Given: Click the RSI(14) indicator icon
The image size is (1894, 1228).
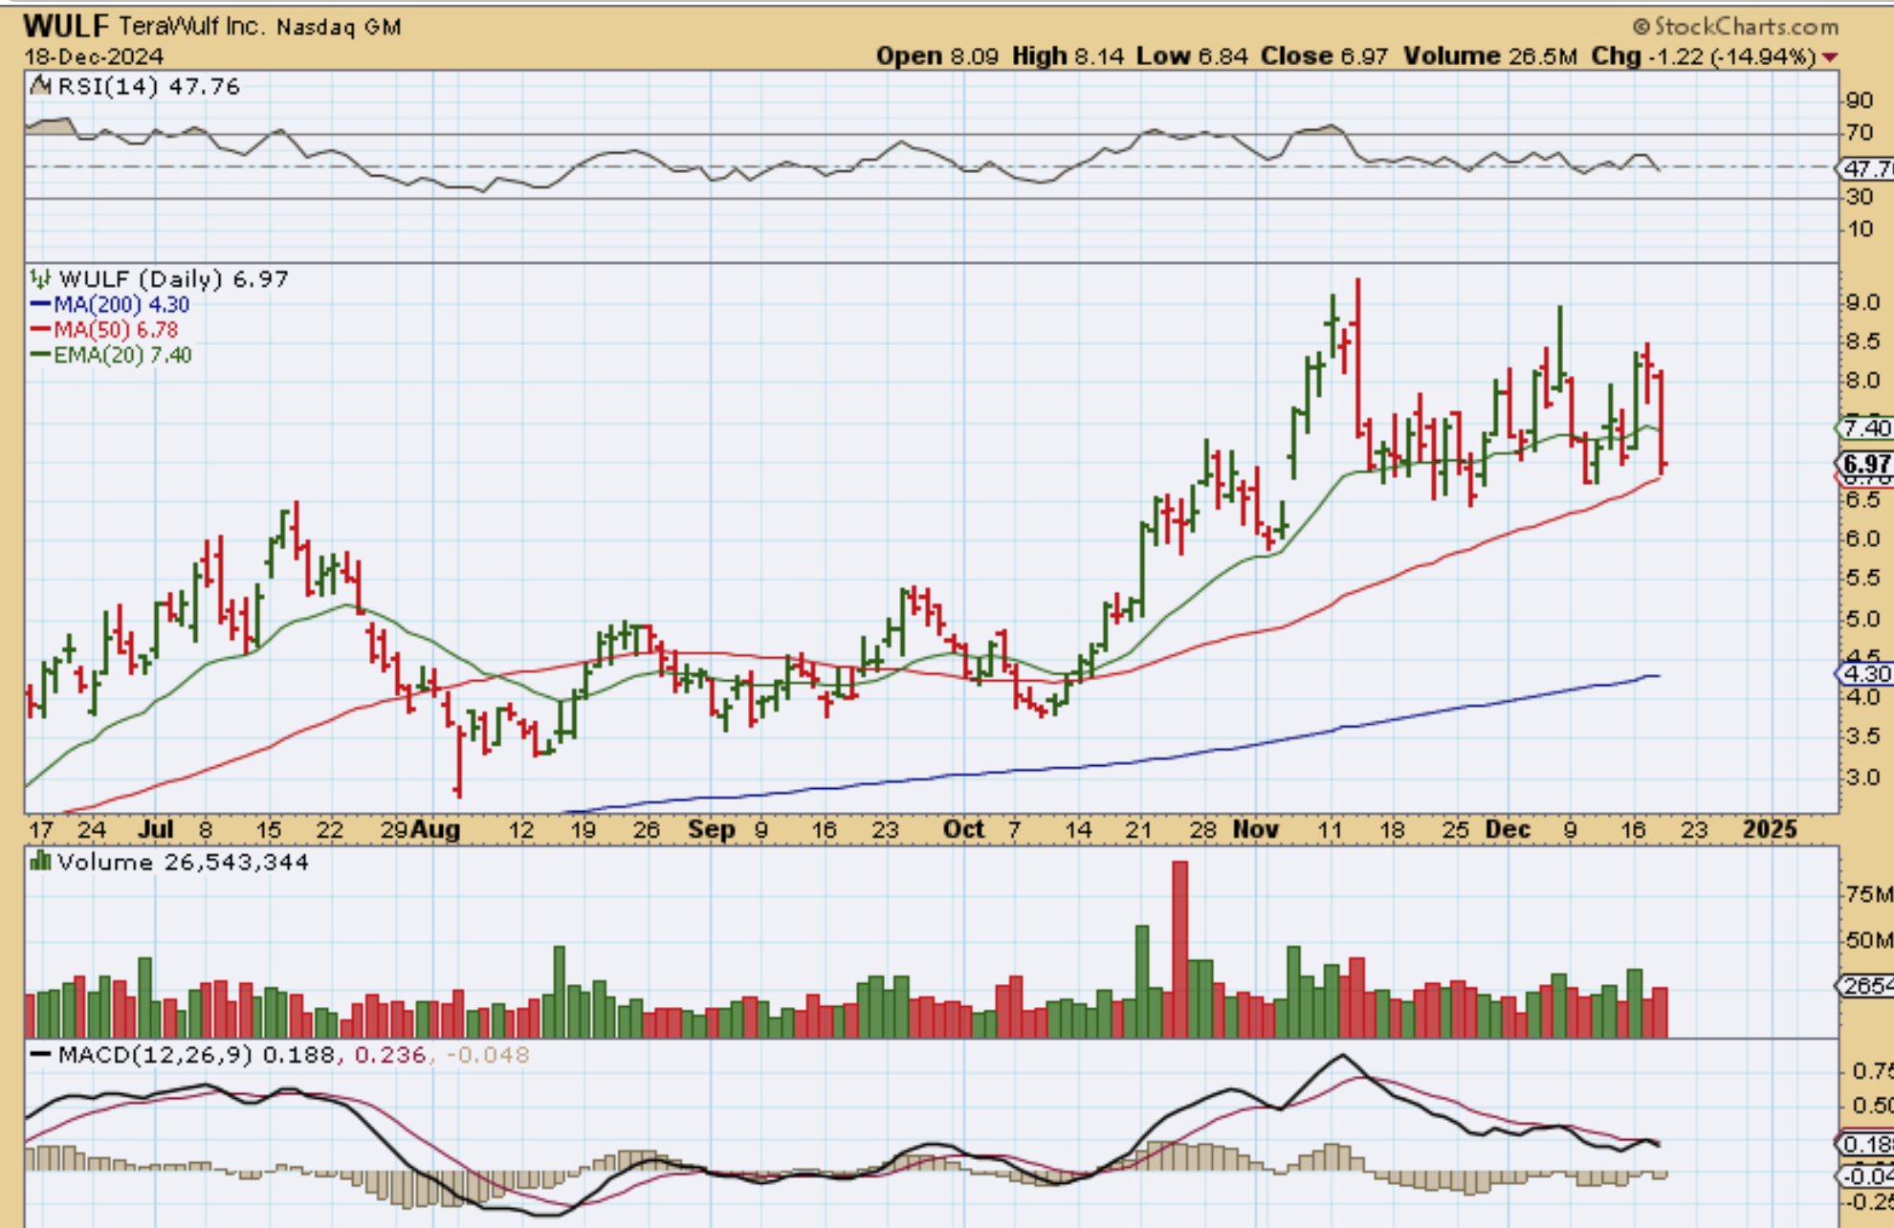Looking at the screenshot, I should (x=40, y=86).
